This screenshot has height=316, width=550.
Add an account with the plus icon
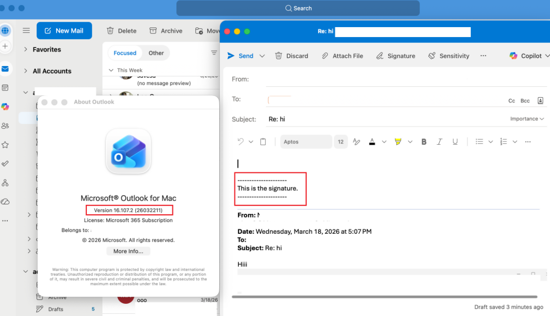[5, 46]
